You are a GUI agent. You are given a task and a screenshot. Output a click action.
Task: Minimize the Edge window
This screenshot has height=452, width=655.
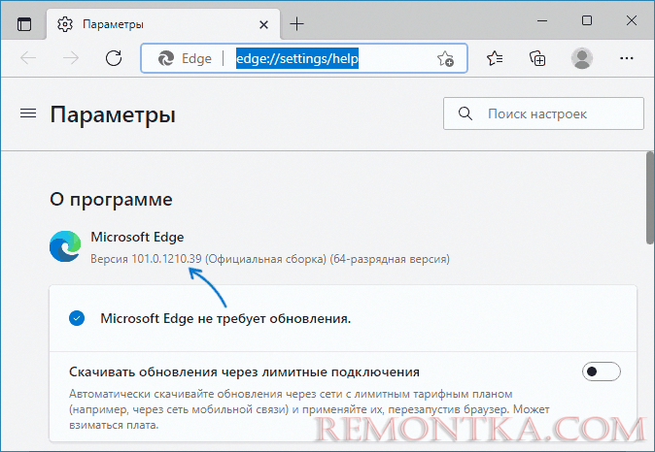click(542, 20)
